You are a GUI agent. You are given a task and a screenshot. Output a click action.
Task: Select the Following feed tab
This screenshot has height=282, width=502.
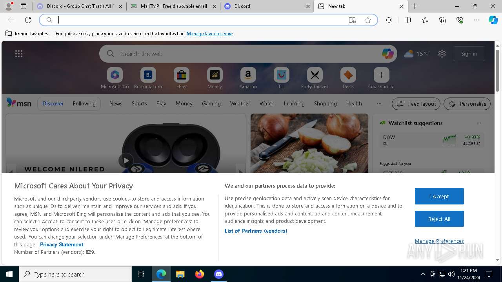coord(84,103)
